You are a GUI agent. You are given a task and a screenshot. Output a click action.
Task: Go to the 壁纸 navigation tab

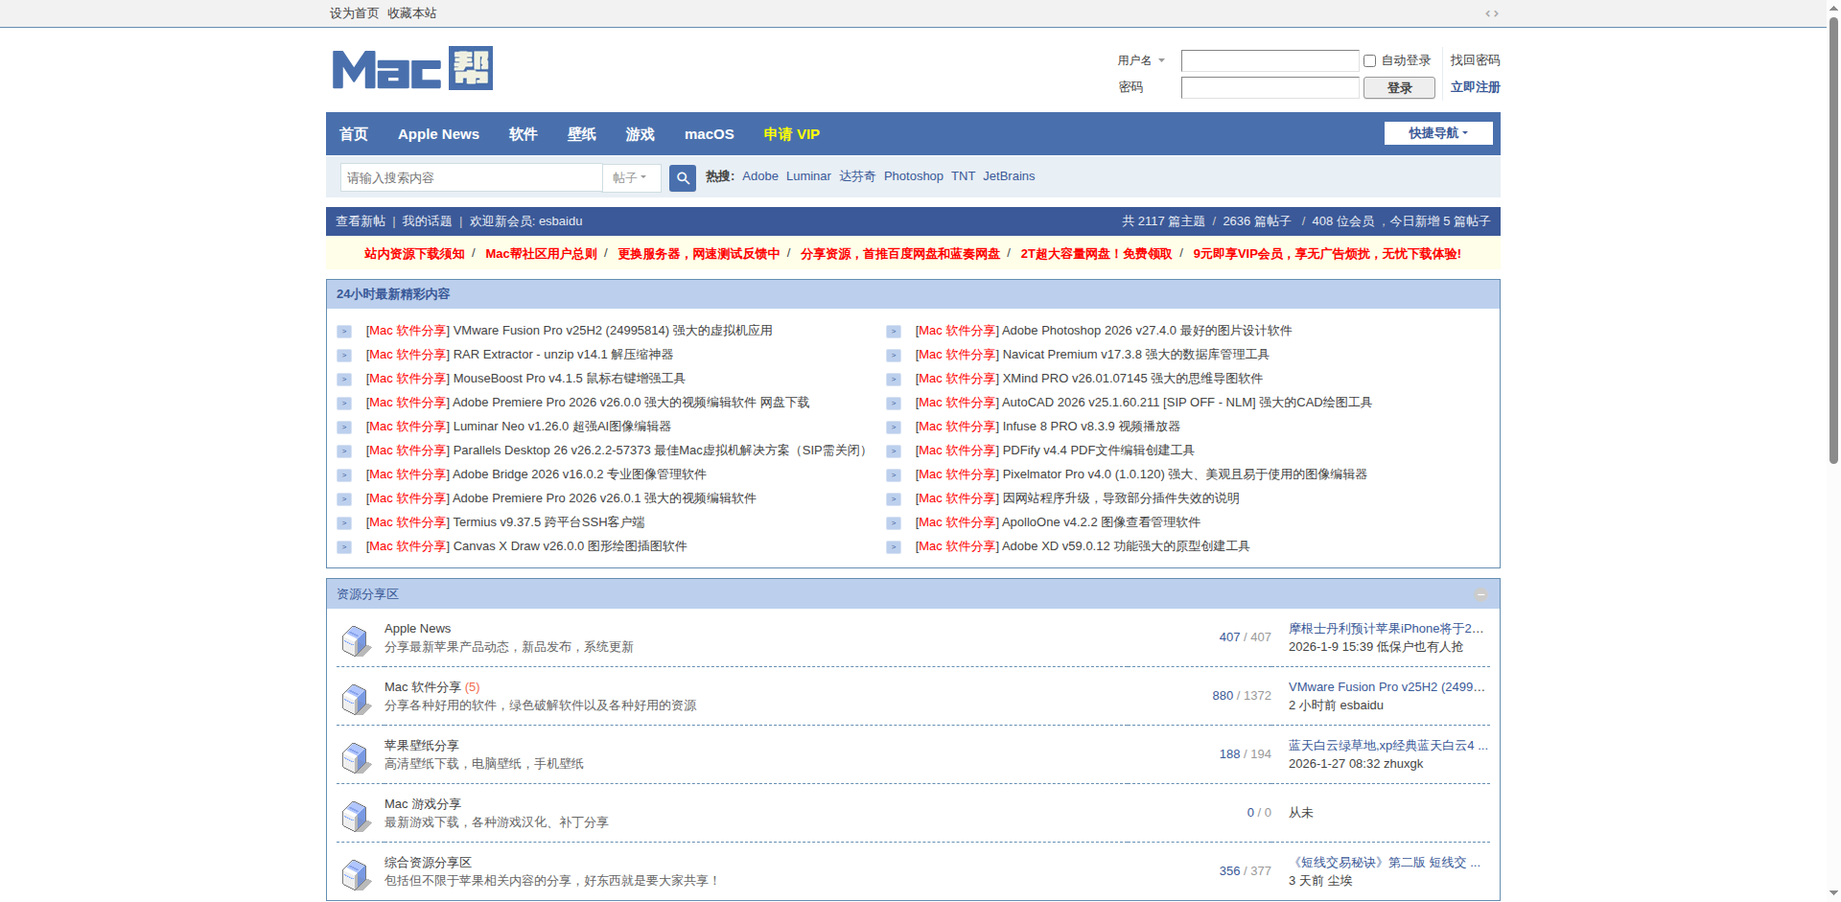(x=581, y=134)
